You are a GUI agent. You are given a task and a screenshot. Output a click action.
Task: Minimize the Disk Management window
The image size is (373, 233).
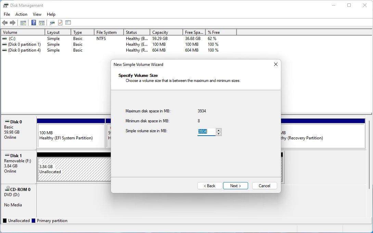point(334,5)
